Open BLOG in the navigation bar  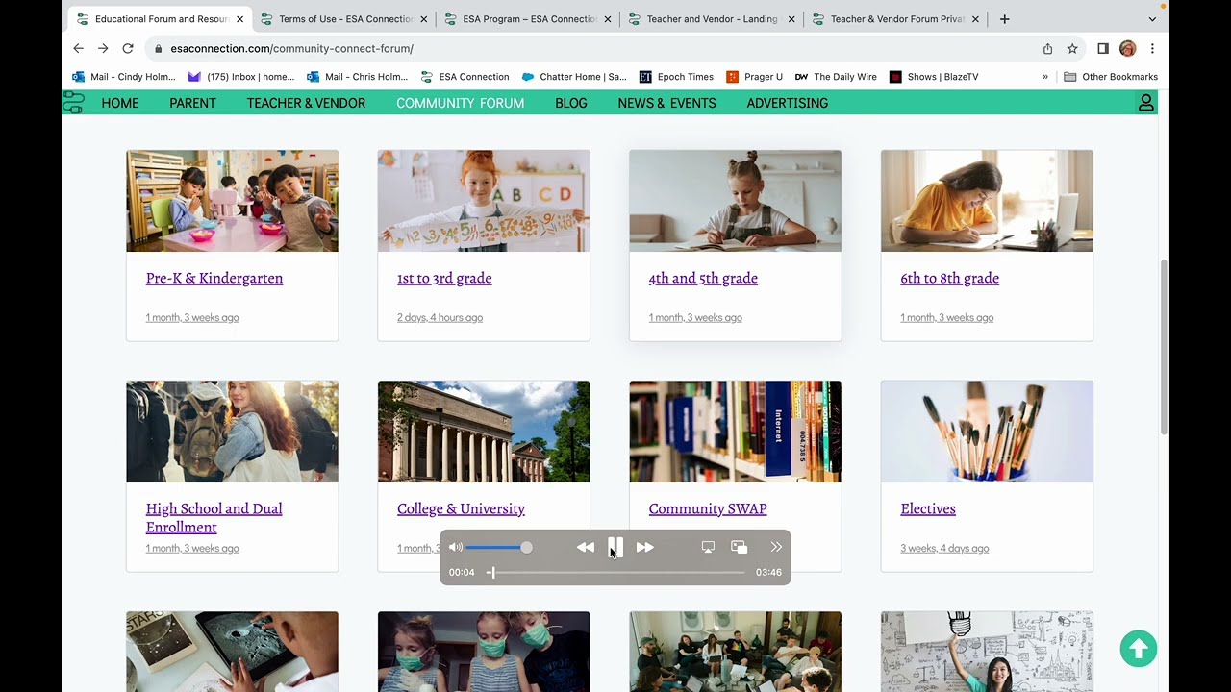point(571,103)
